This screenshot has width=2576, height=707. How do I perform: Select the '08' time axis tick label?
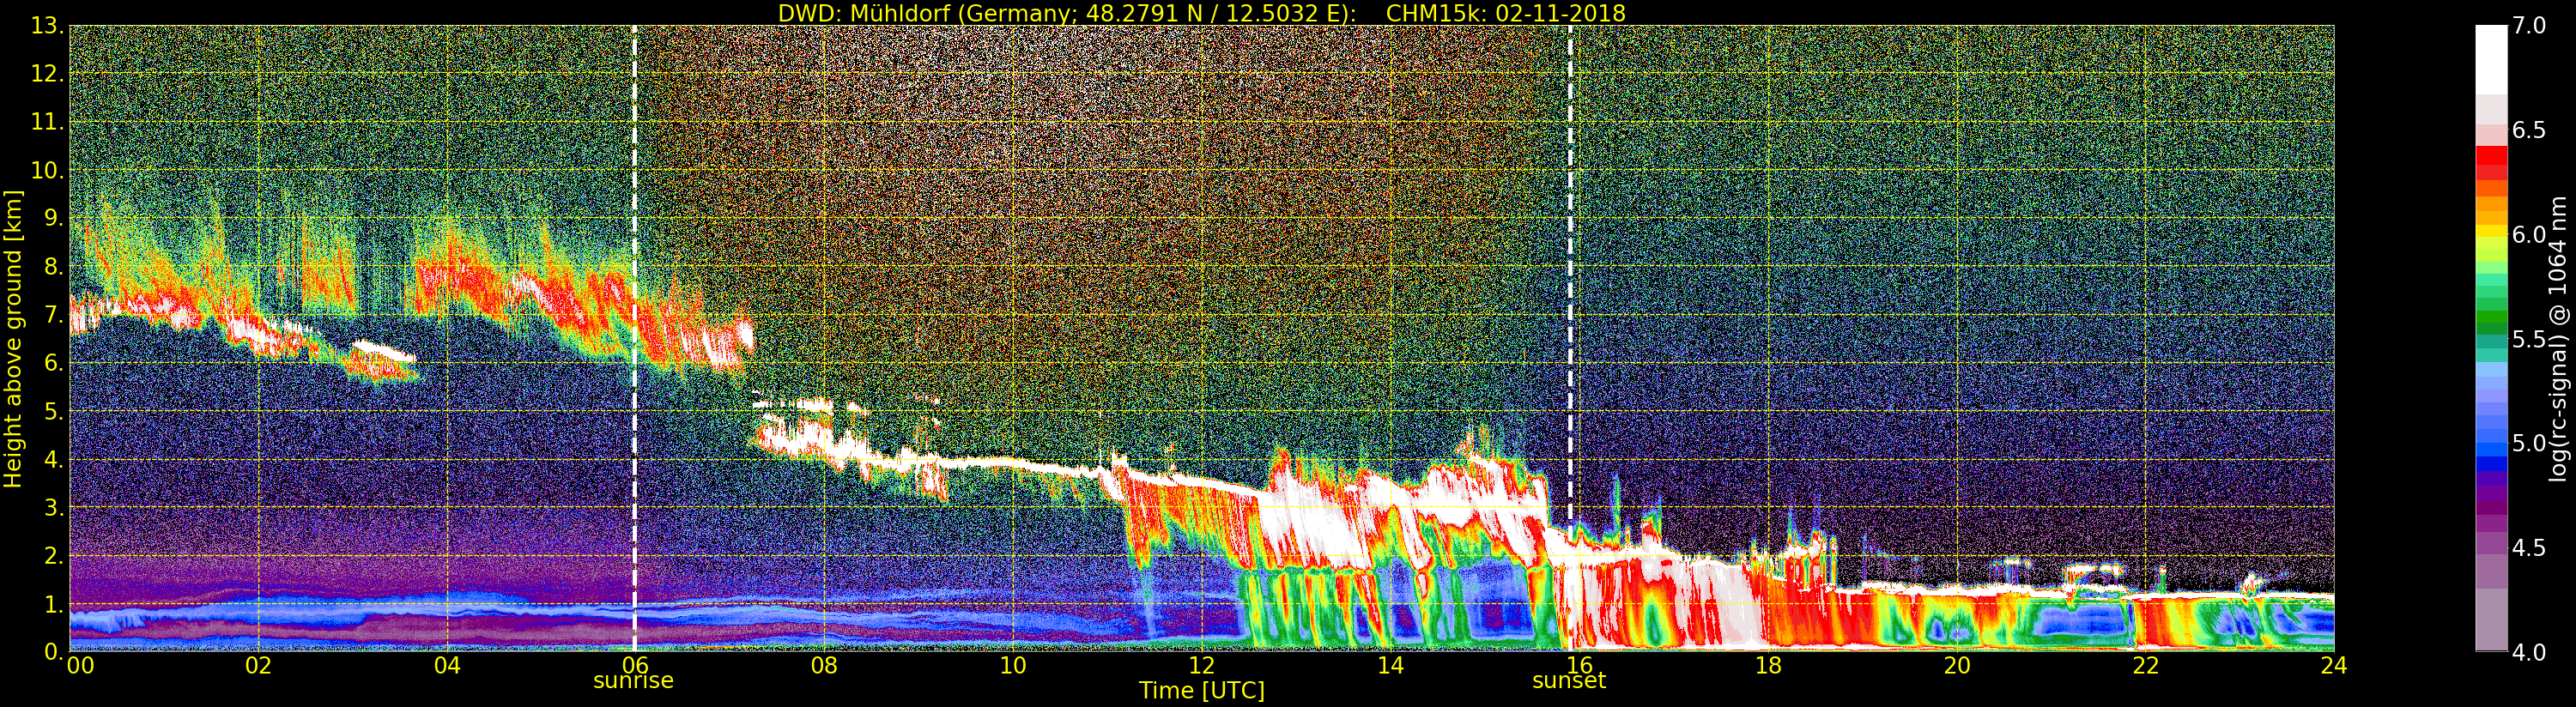pyautogui.click(x=824, y=666)
